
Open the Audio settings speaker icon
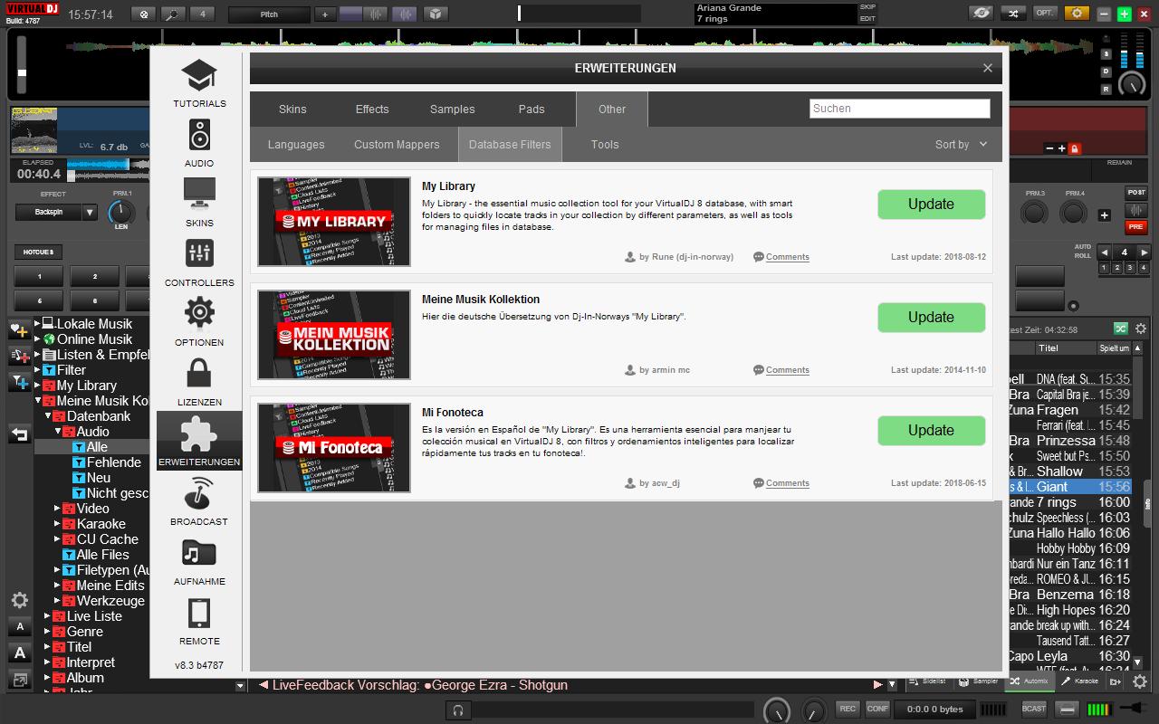pos(199,135)
